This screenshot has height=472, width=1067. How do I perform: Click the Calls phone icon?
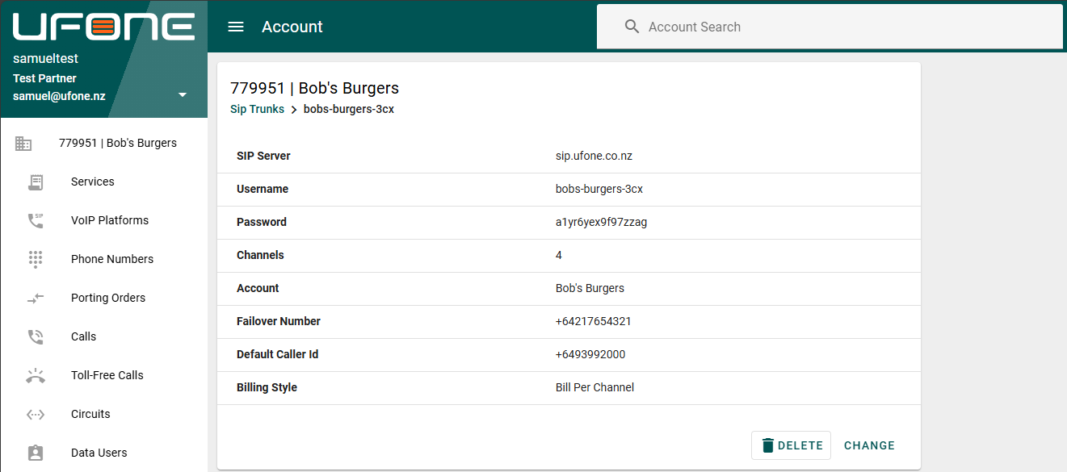pyautogui.click(x=36, y=336)
